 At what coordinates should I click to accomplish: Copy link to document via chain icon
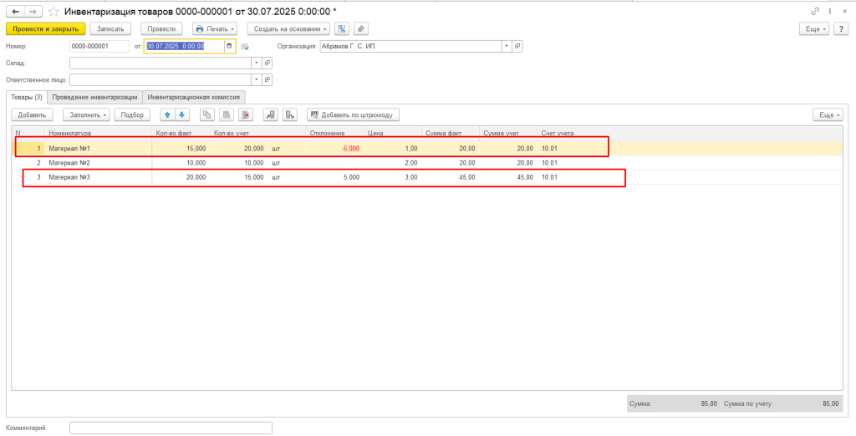click(815, 12)
